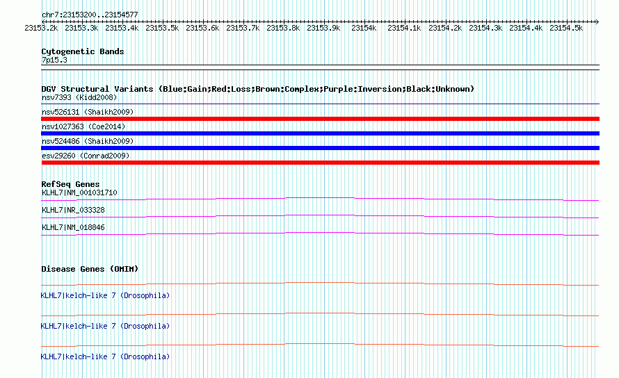Click the nsv524486 (Shaikh2009) variant label
This screenshot has height=378, width=619.
[x=88, y=141]
